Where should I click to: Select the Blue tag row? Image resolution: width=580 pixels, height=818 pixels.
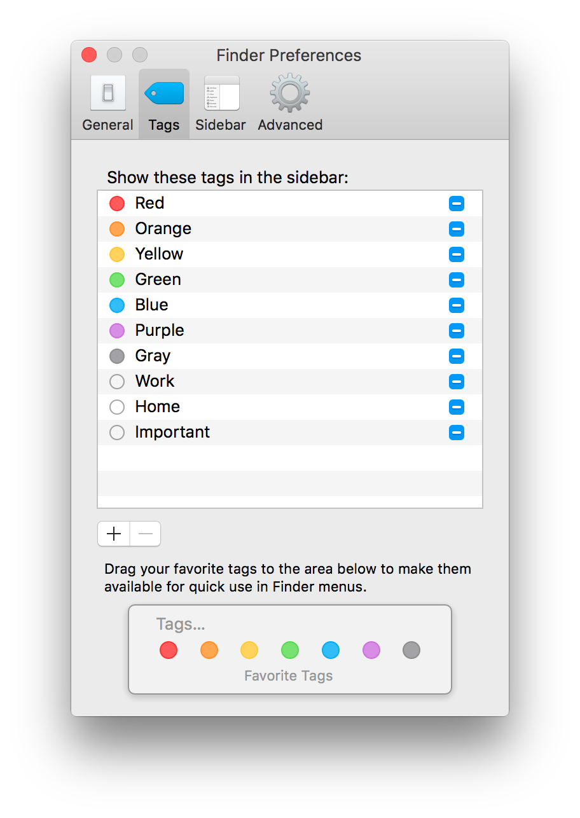(x=254, y=305)
